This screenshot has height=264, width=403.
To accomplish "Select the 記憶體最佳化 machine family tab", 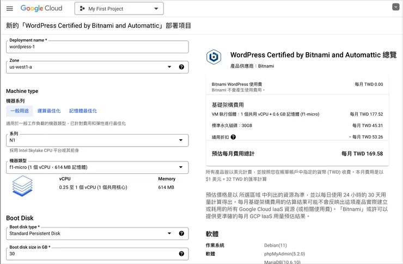I will pyautogui.click(x=83, y=111).
